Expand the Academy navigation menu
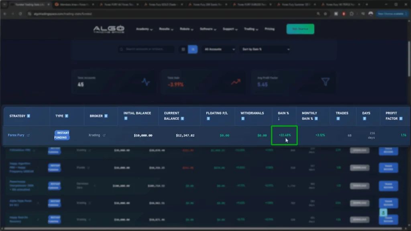411x231 pixels. point(144,29)
